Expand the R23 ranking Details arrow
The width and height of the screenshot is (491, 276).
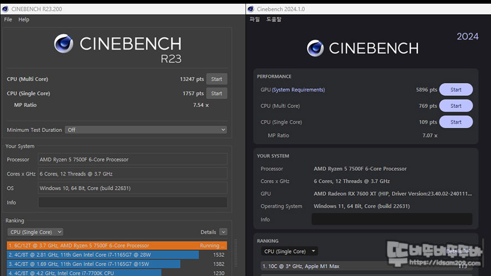click(223, 232)
